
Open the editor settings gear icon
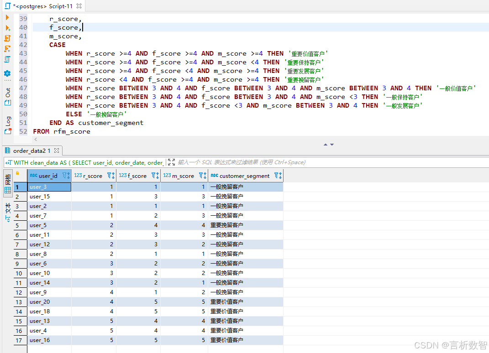7,73
